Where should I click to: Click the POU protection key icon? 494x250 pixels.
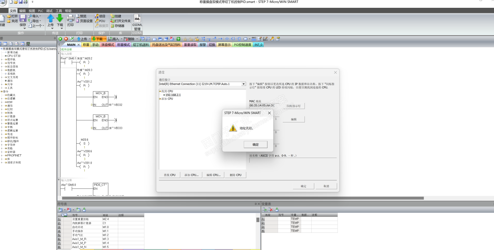pyautogui.click(x=97, y=21)
